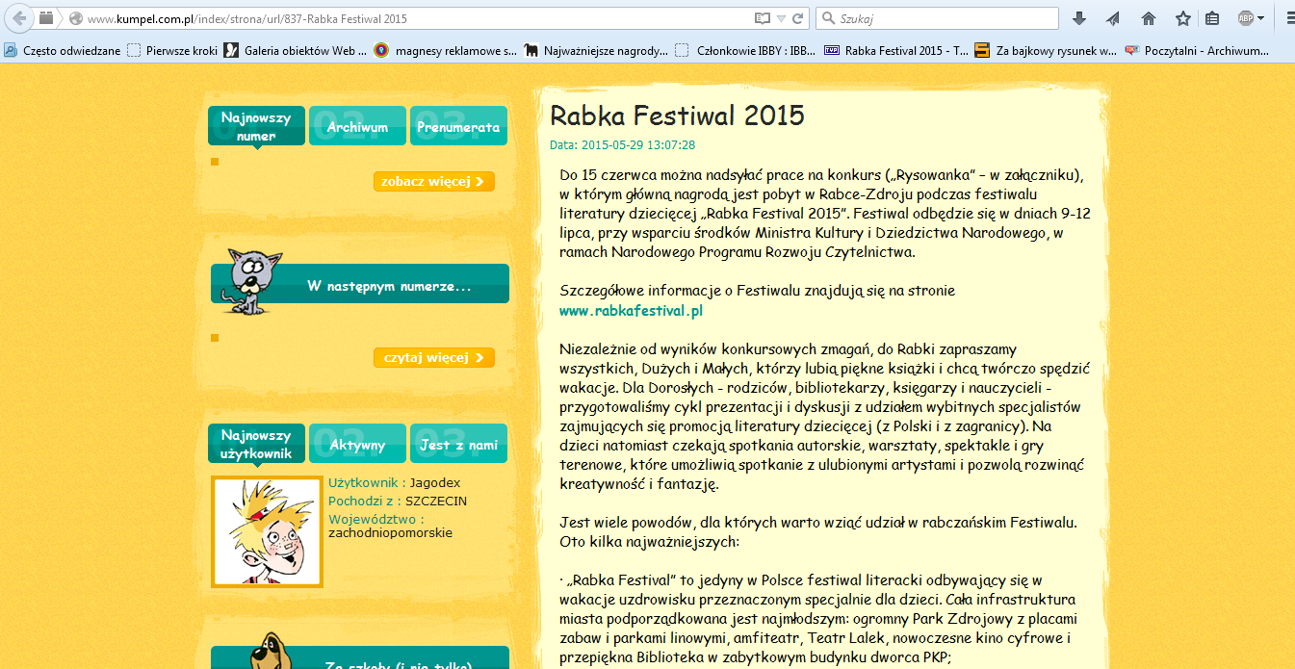The image size is (1295, 669).
Task: Open reader view icon in address bar
Action: (763, 18)
